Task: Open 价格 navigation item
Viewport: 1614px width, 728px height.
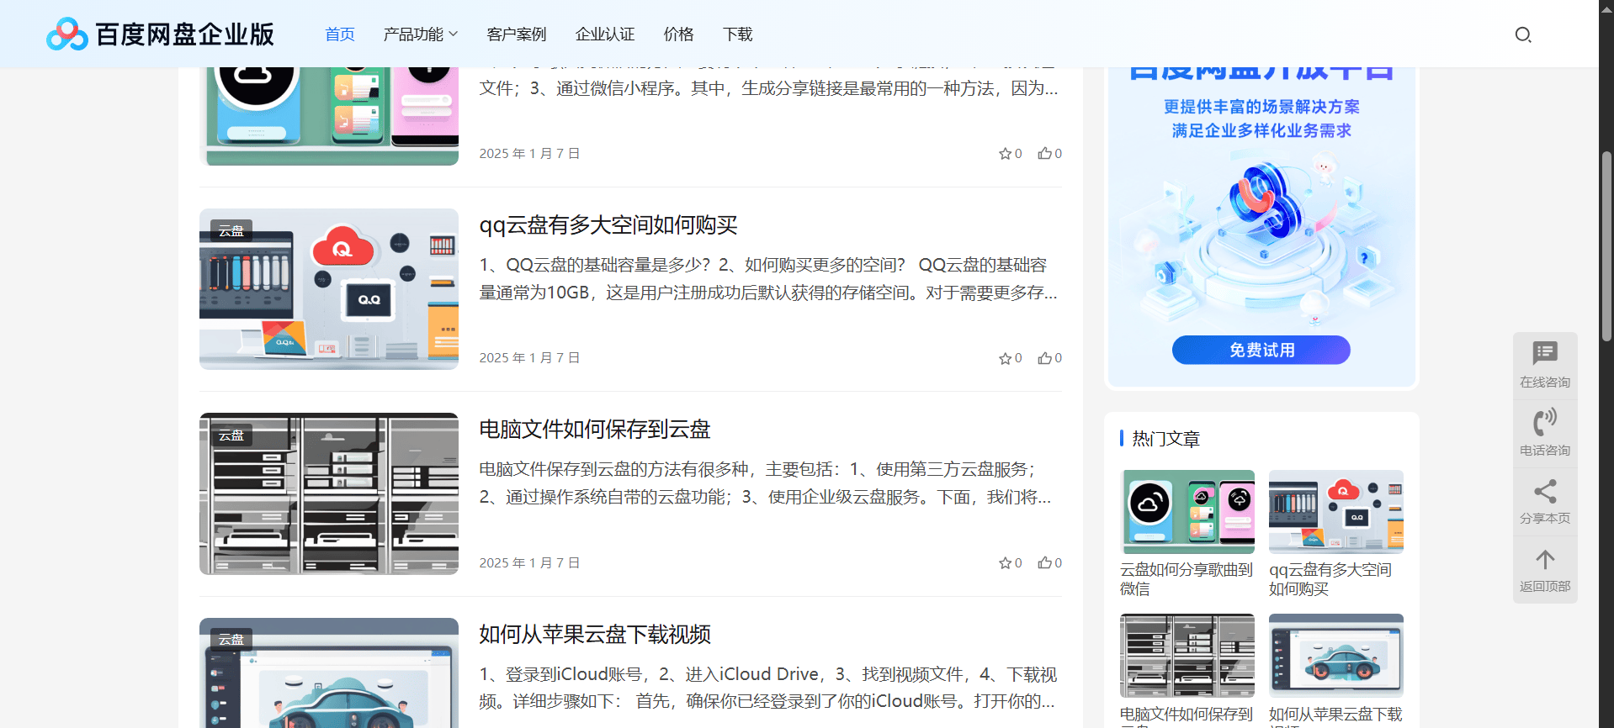Action: pyautogui.click(x=679, y=34)
